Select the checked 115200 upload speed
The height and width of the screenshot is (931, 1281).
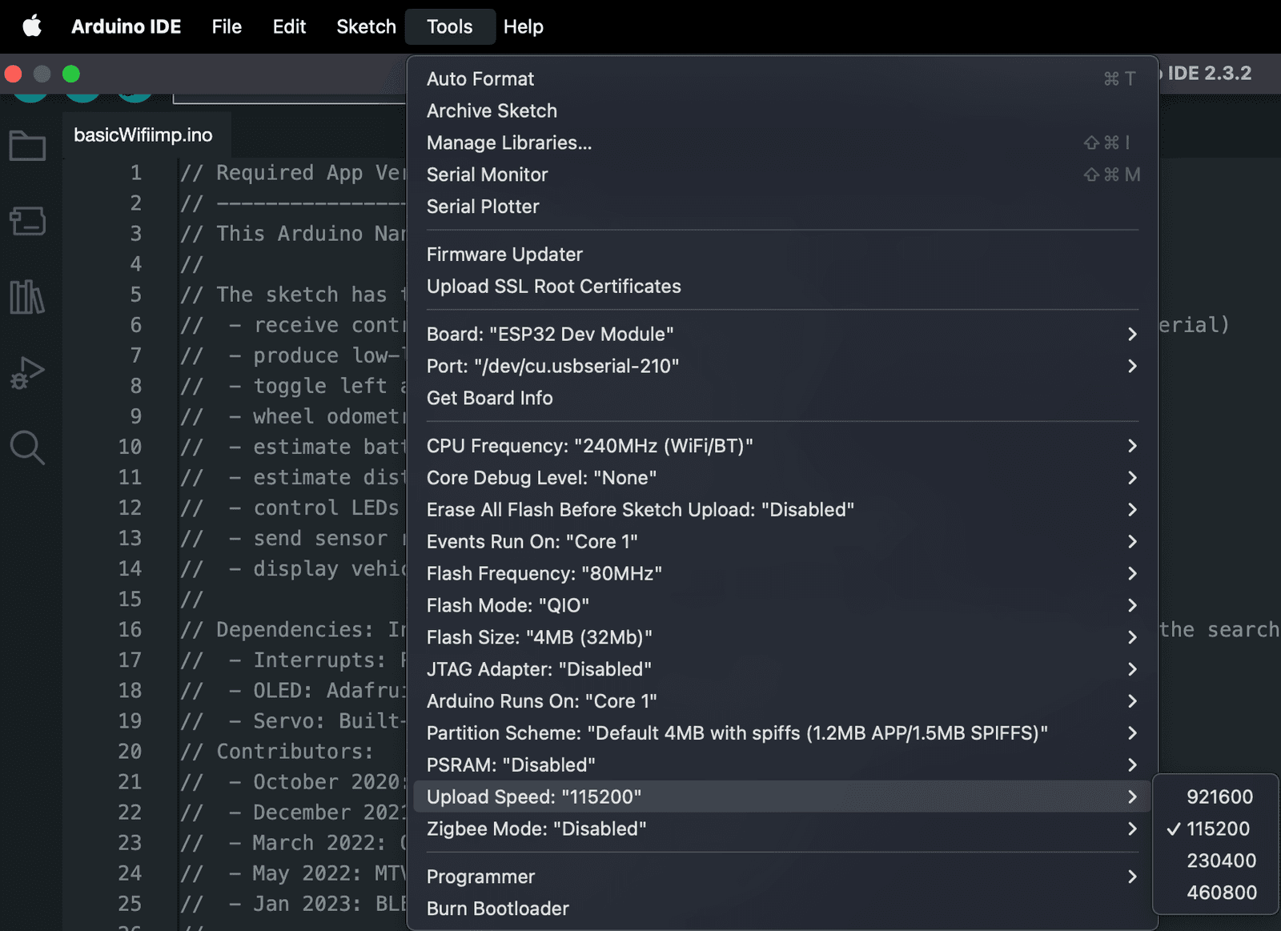coord(1215,829)
